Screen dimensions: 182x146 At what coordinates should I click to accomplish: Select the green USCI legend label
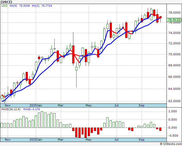pyautogui.click(x=4, y=6)
